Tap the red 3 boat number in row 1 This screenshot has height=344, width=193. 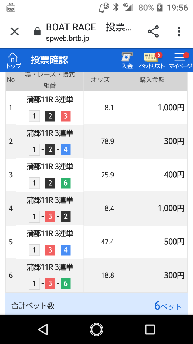click(x=66, y=116)
